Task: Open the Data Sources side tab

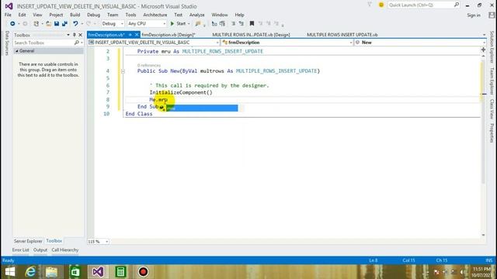Action: [x=7, y=43]
